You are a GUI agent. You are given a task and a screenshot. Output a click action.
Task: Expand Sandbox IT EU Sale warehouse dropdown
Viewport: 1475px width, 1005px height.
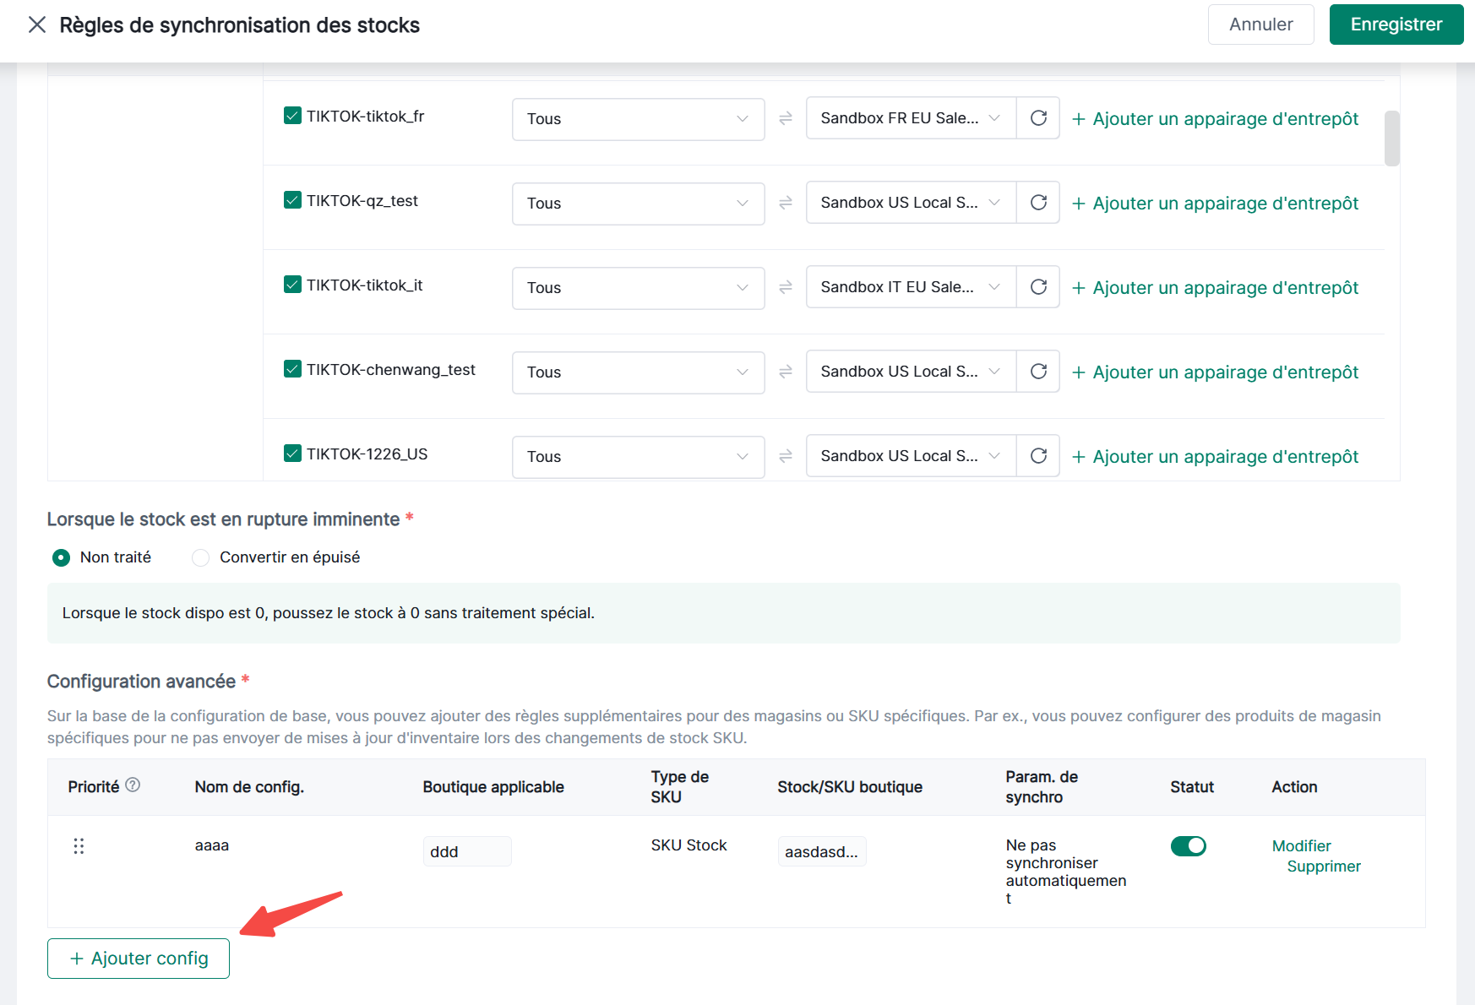coord(910,287)
